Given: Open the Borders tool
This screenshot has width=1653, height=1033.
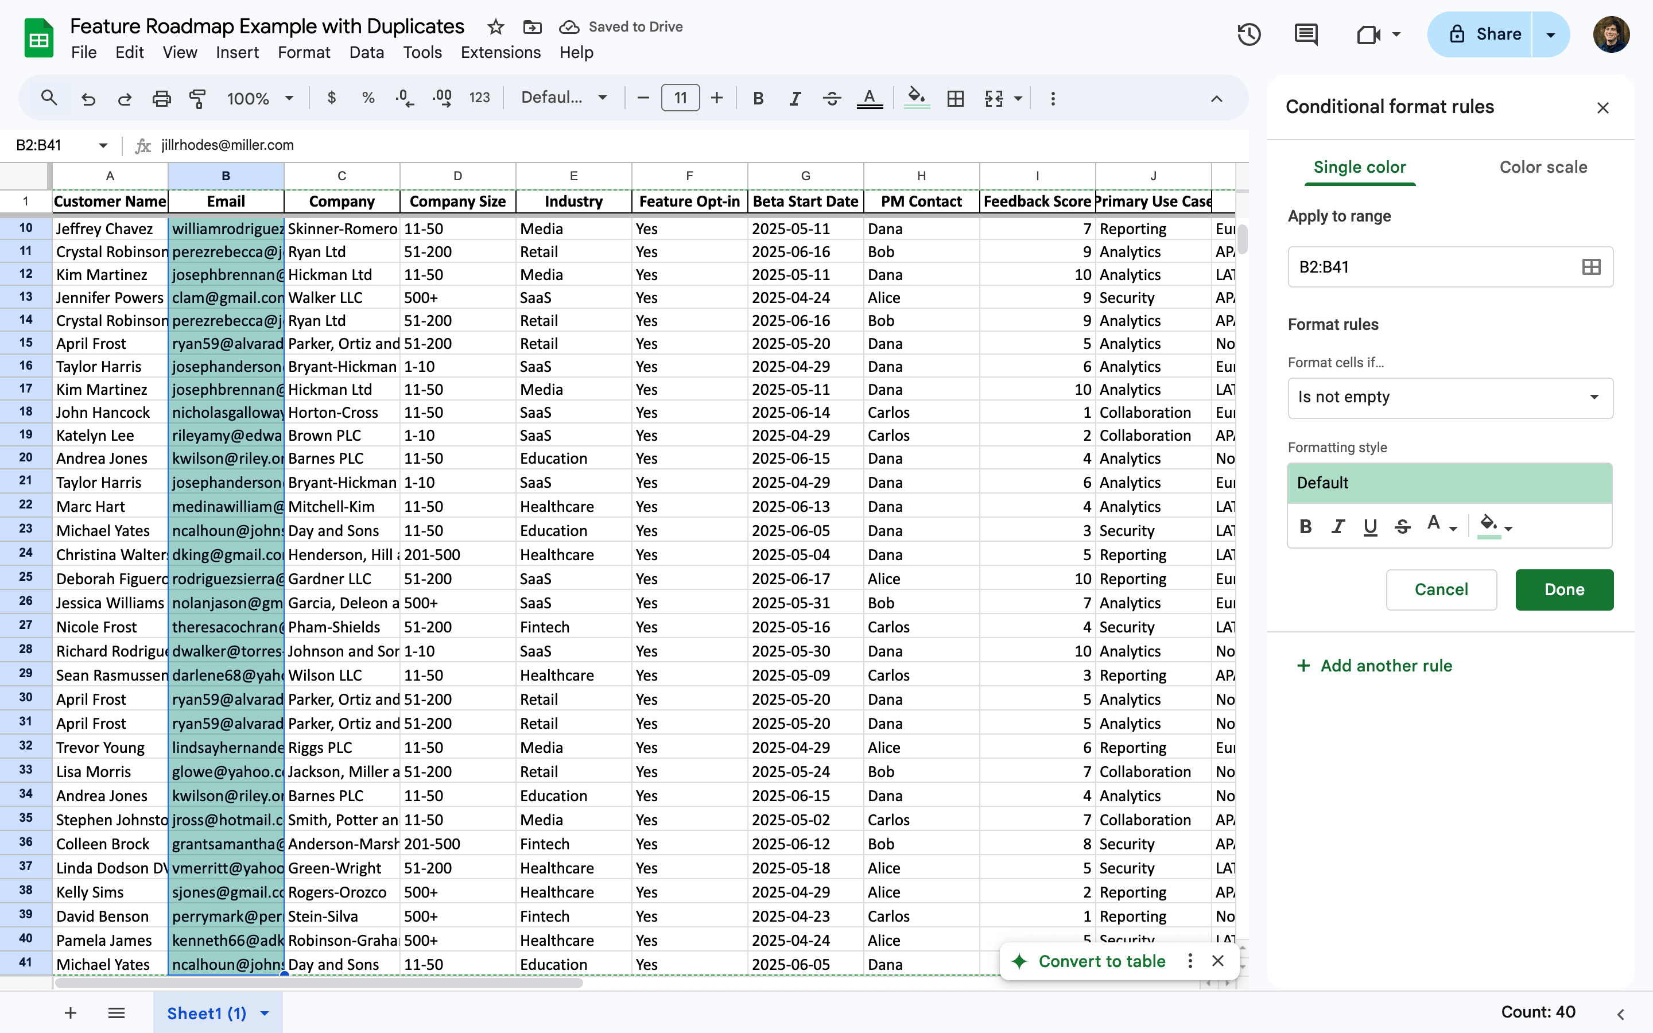Looking at the screenshot, I should pyautogui.click(x=956, y=98).
